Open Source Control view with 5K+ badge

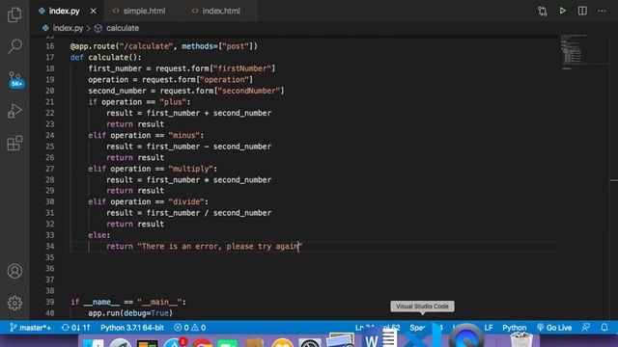[15, 79]
